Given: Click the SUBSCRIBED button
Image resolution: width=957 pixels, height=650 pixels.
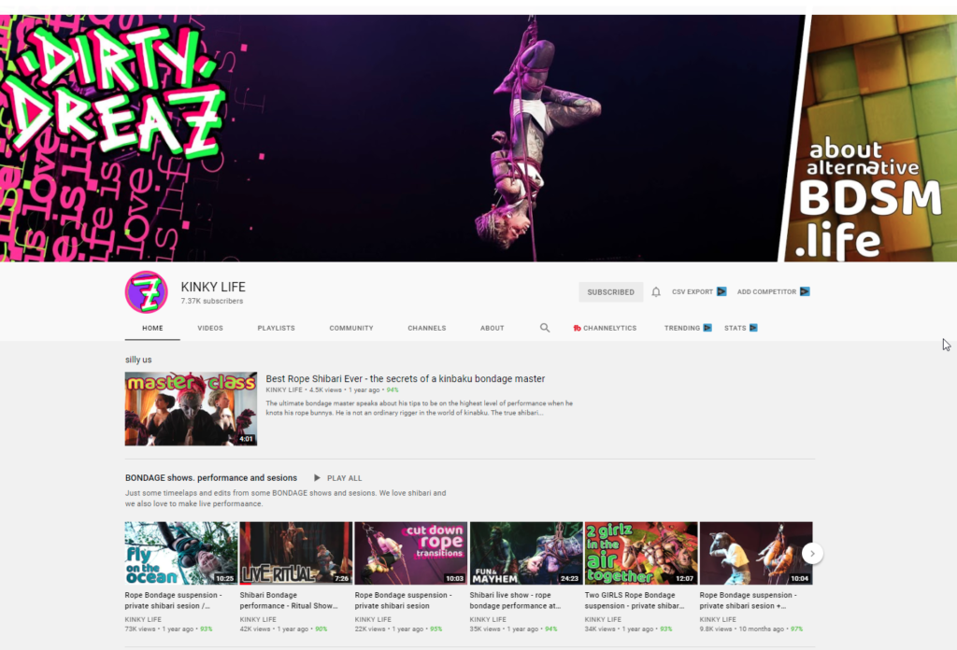Looking at the screenshot, I should click(611, 292).
